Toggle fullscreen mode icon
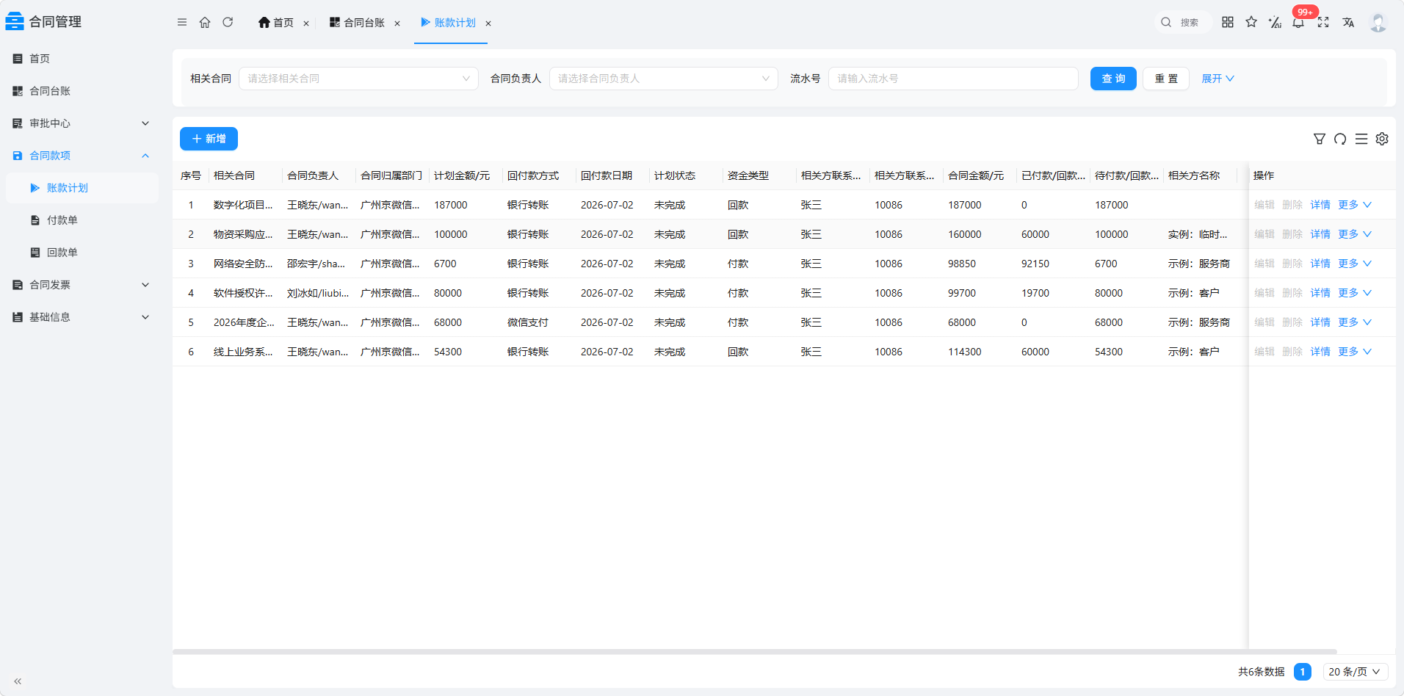 [x=1323, y=22]
